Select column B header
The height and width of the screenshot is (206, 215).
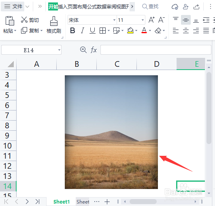click(x=77, y=64)
